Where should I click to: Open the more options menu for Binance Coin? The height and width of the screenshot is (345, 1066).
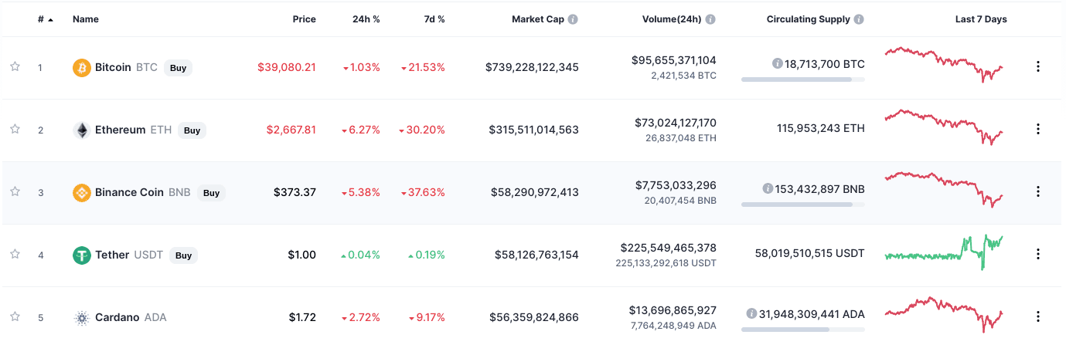tap(1038, 192)
